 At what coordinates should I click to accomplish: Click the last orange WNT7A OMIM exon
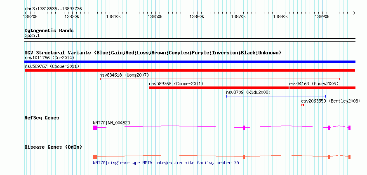[349, 157]
